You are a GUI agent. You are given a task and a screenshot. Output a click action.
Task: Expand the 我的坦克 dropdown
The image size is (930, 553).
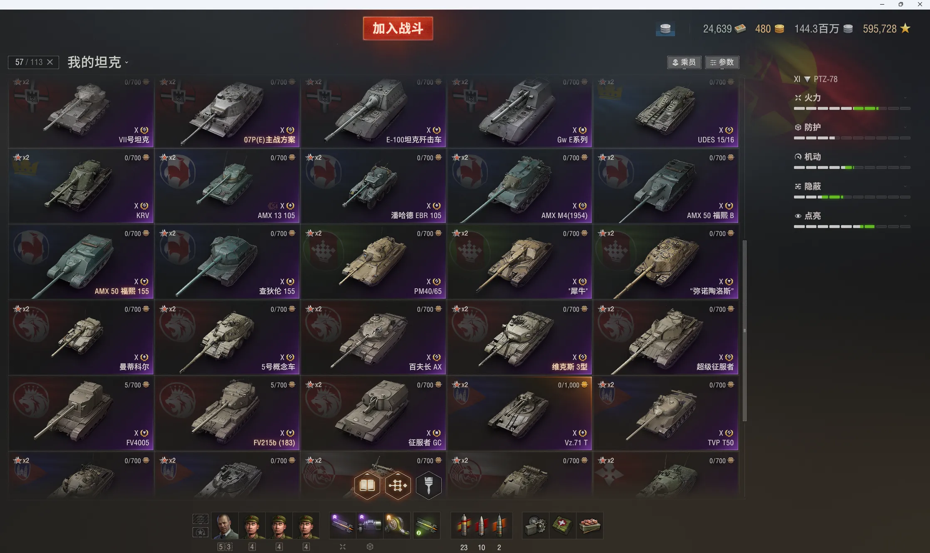pos(98,62)
